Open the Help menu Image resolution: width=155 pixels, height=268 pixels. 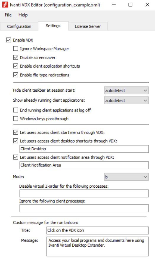coord(23,15)
